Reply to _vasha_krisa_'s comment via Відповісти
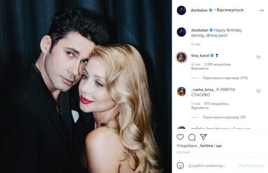 200,108
